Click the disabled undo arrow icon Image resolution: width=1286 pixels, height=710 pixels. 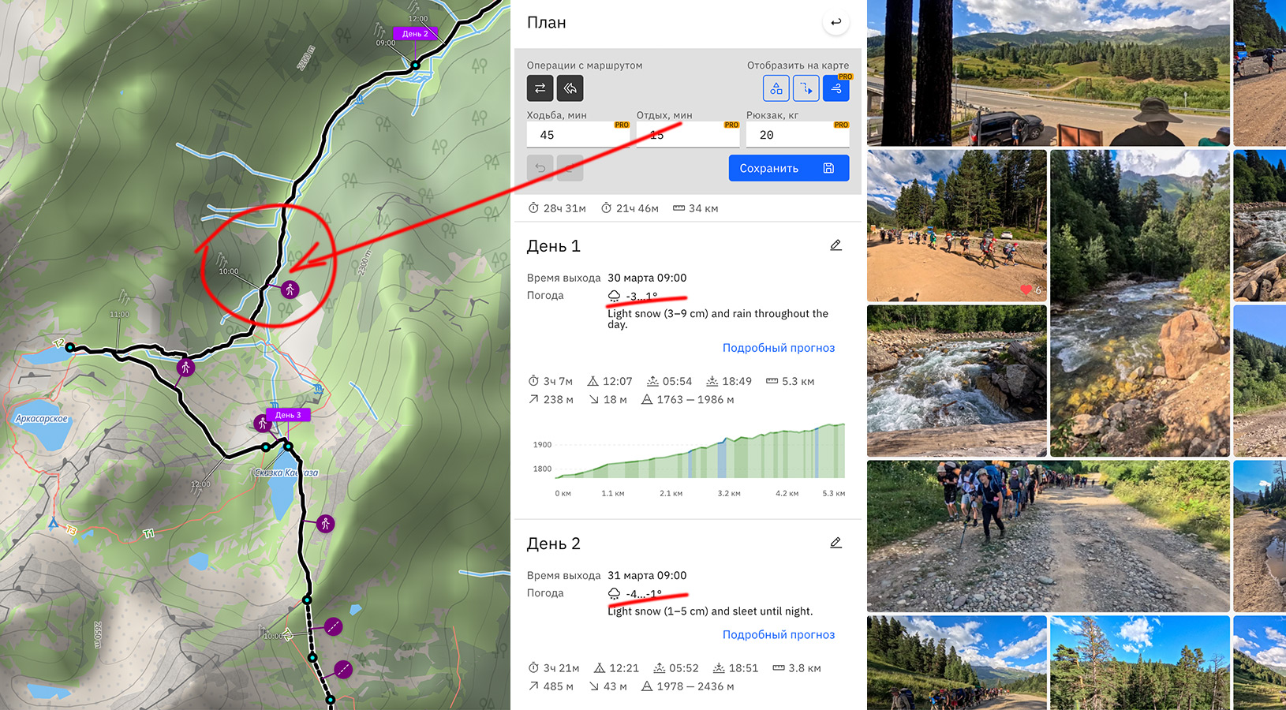[x=540, y=168]
